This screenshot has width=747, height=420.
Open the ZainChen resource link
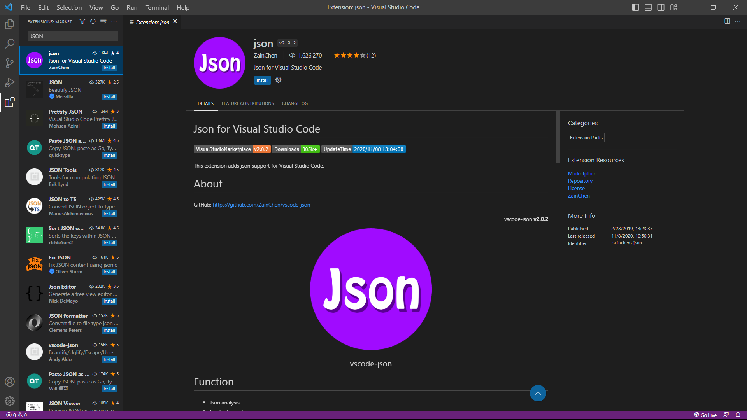coord(579,196)
